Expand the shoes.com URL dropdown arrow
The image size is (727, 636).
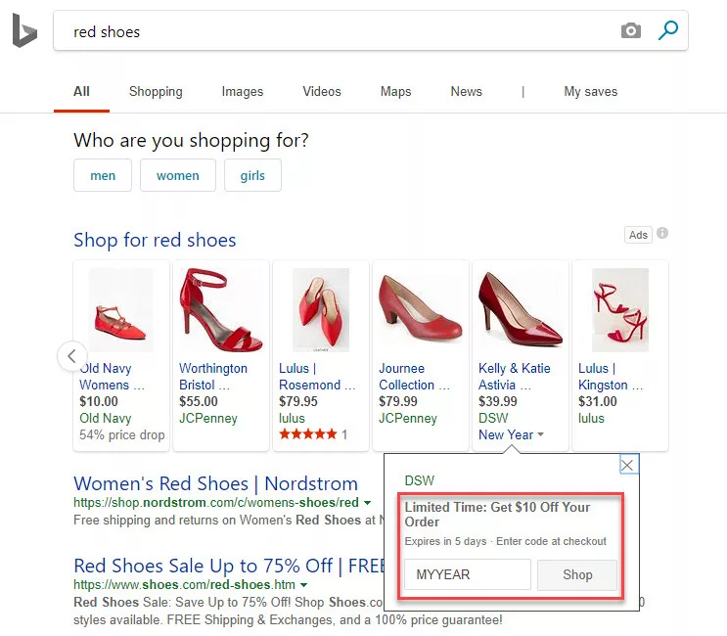coord(303,584)
